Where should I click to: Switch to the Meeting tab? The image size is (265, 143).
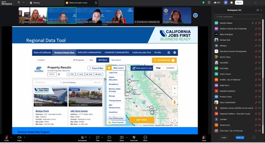35,3
